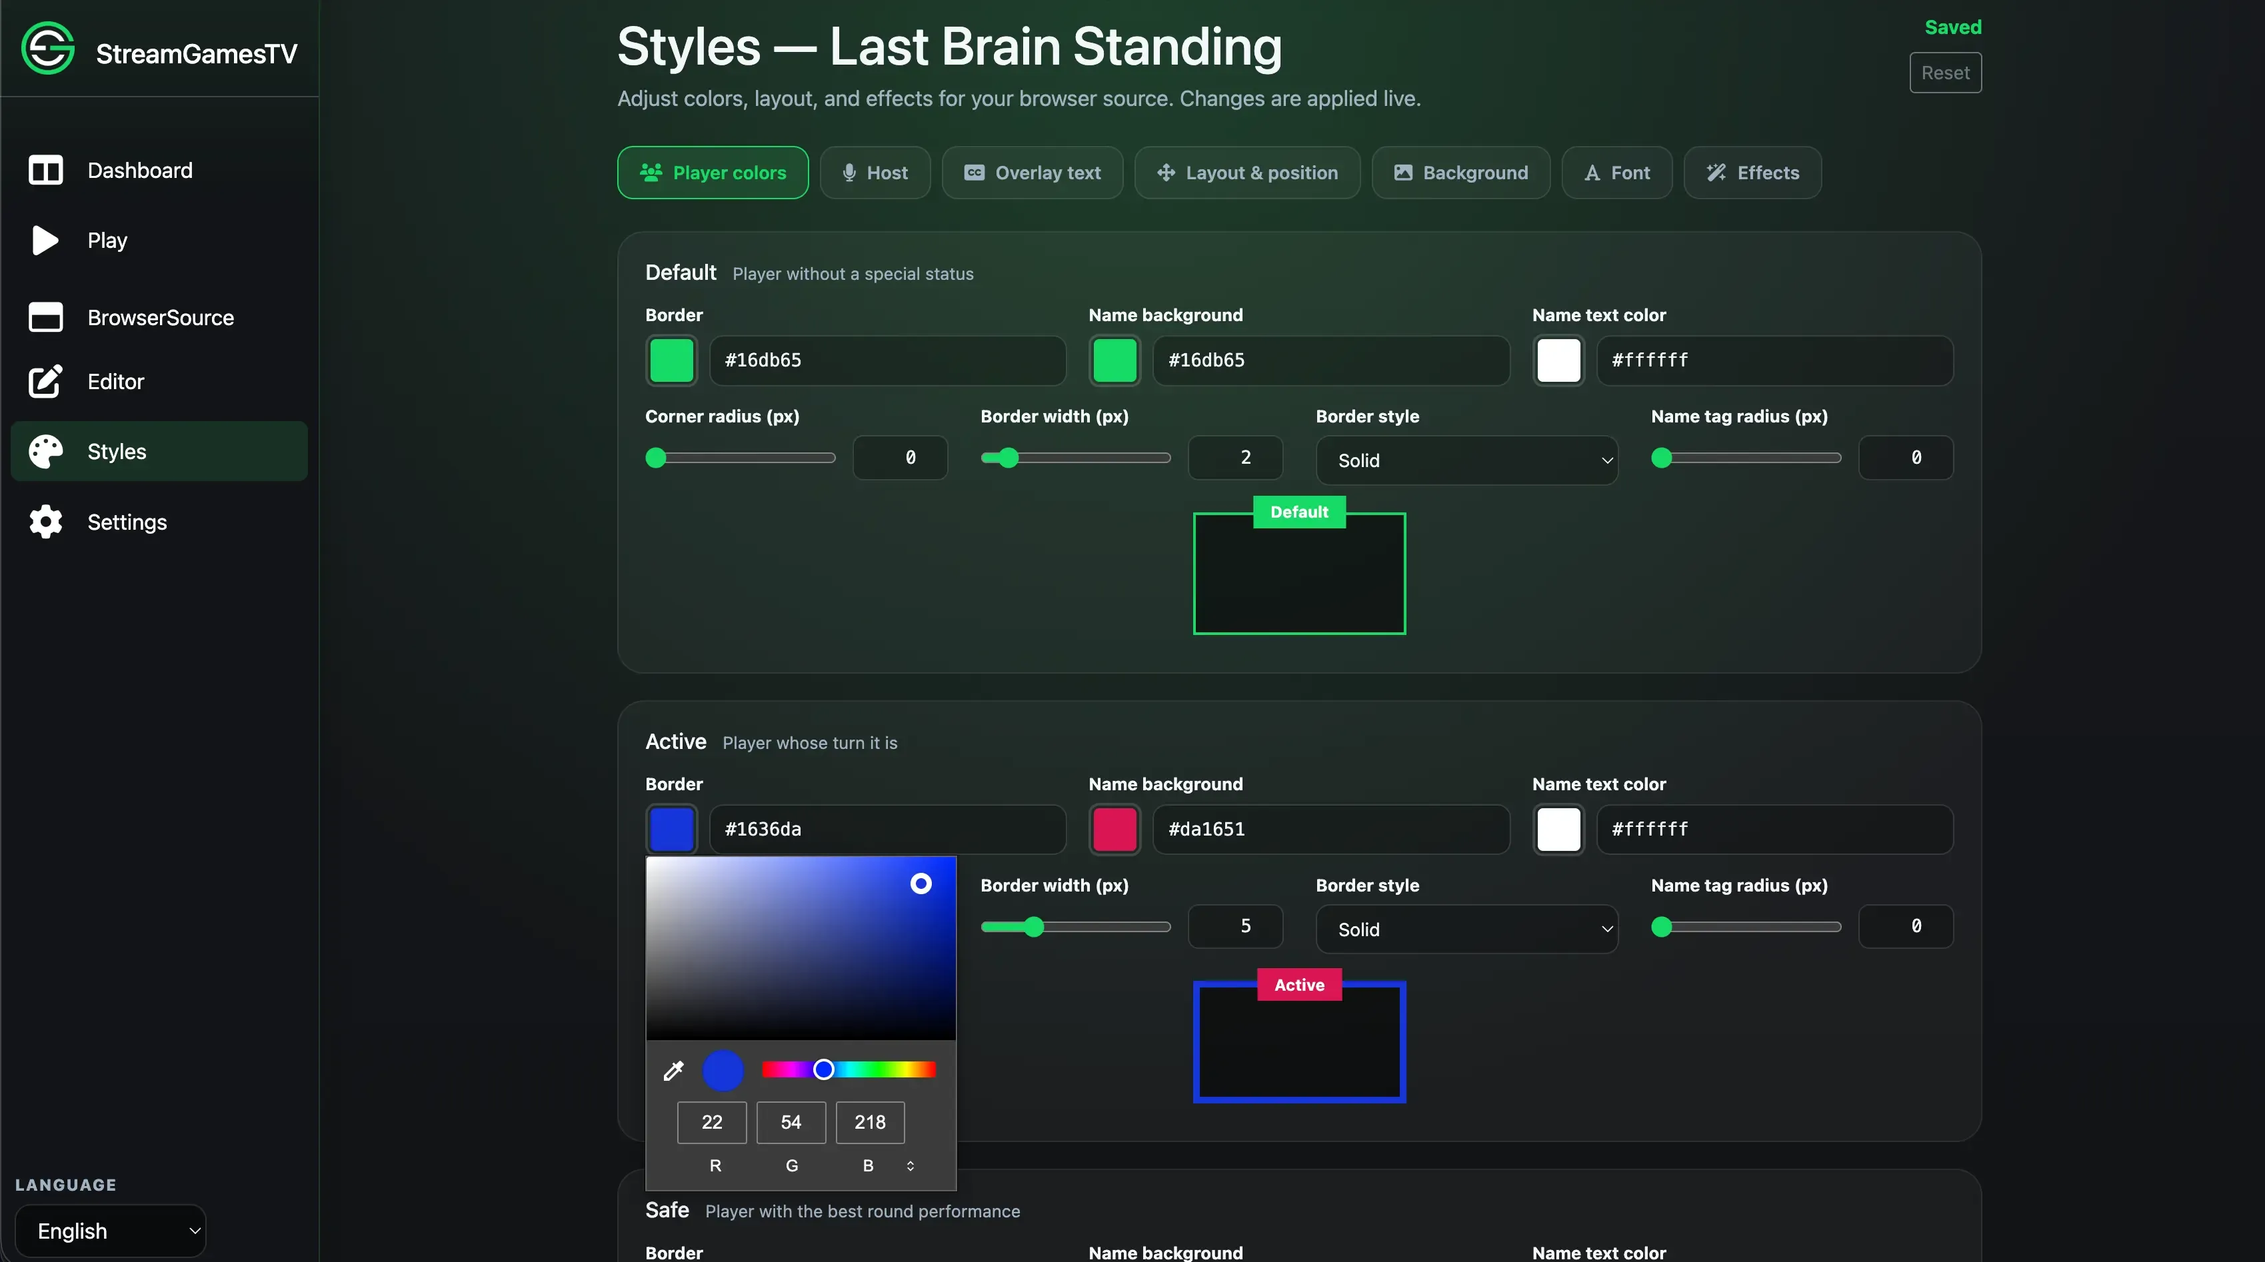Select the Play icon in the sidebar

point(45,240)
